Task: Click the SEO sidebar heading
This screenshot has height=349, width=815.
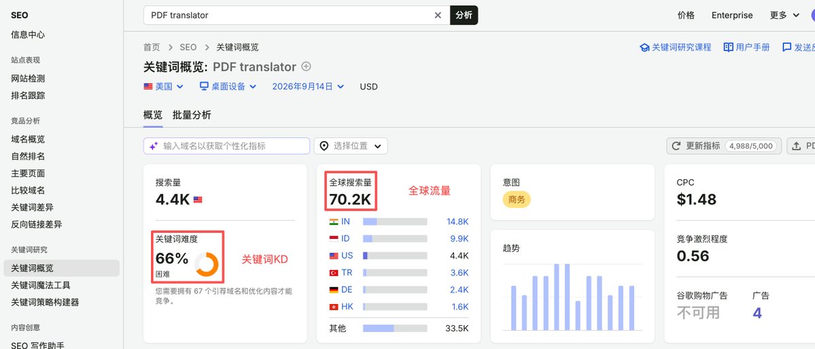Action: click(20, 15)
